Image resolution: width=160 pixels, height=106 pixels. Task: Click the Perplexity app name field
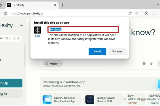[x=83, y=29]
